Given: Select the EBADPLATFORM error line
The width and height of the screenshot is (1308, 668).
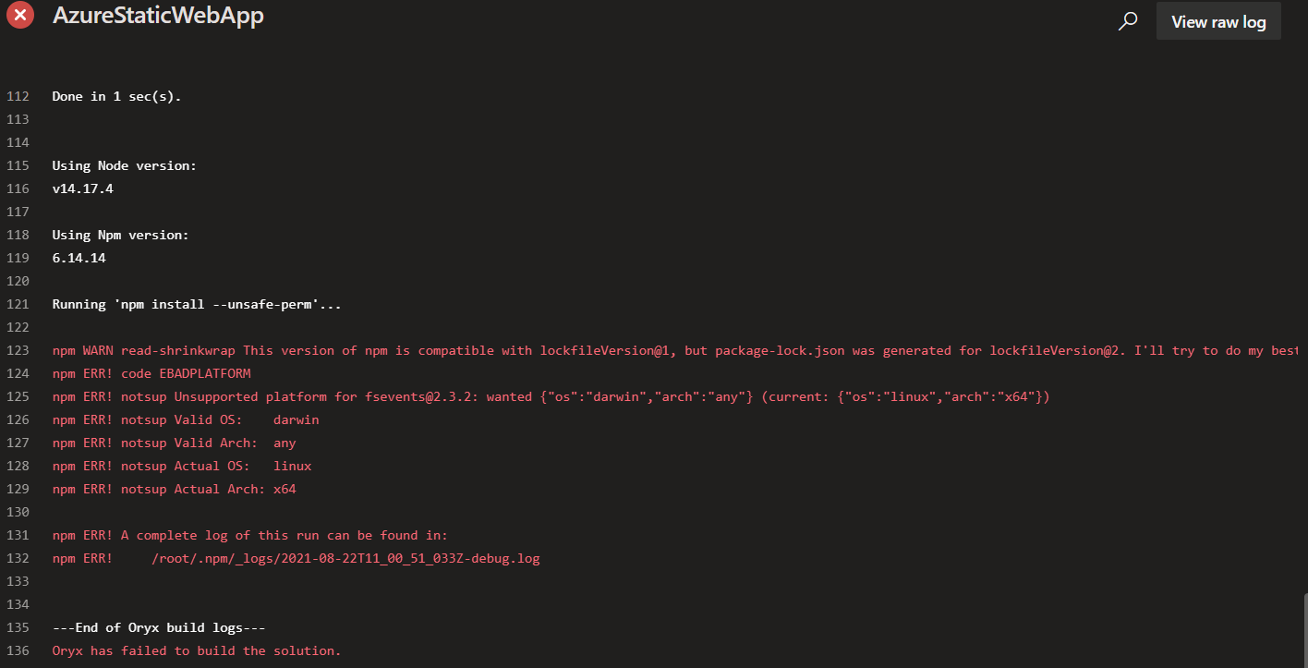Looking at the screenshot, I should (x=151, y=373).
